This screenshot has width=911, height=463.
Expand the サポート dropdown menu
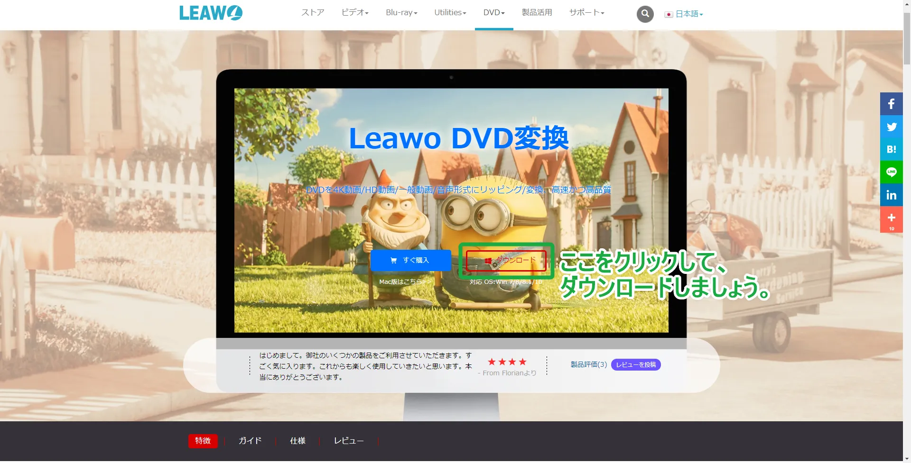[x=586, y=12]
